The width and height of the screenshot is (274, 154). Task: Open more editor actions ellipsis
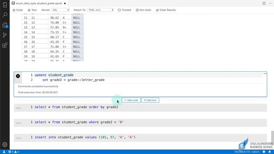(x=270, y=3)
